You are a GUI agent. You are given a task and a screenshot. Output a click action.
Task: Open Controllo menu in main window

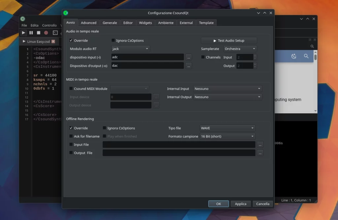coord(50,25)
